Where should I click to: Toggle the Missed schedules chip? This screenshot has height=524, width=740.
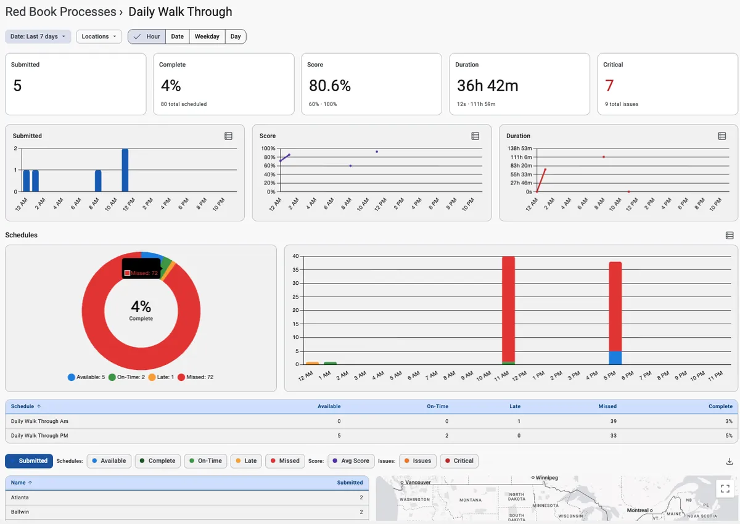click(x=285, y=461)
